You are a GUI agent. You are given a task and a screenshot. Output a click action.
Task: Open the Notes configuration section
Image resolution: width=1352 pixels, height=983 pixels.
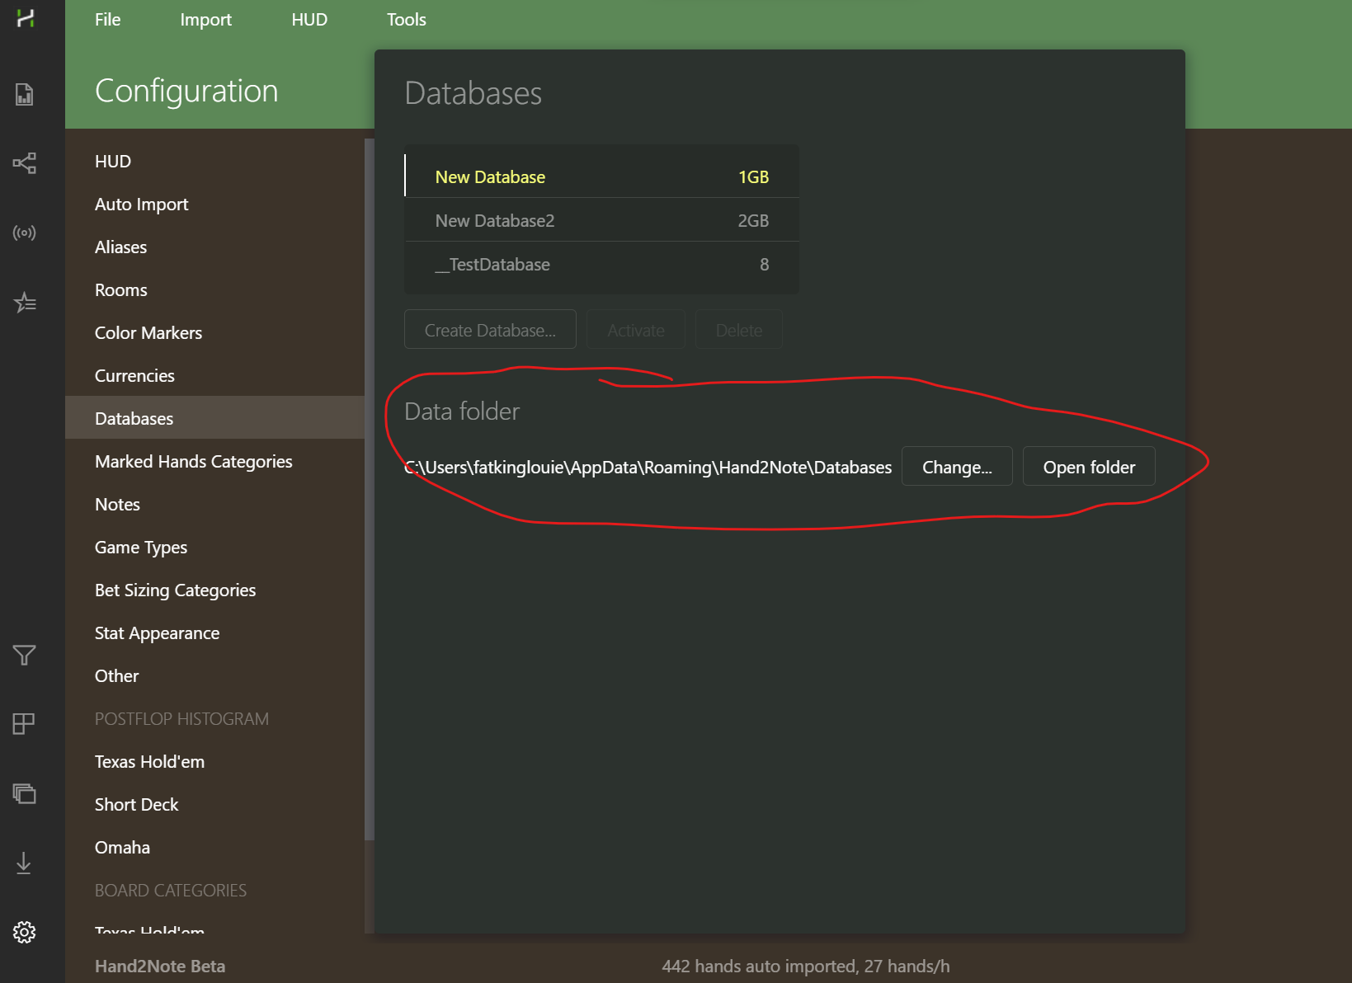click(214, 505)
